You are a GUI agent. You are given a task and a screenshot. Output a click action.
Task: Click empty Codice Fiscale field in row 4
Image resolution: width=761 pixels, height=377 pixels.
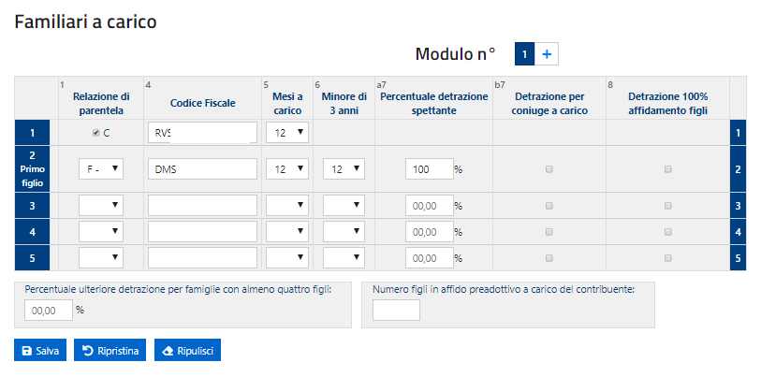[202, 231]
